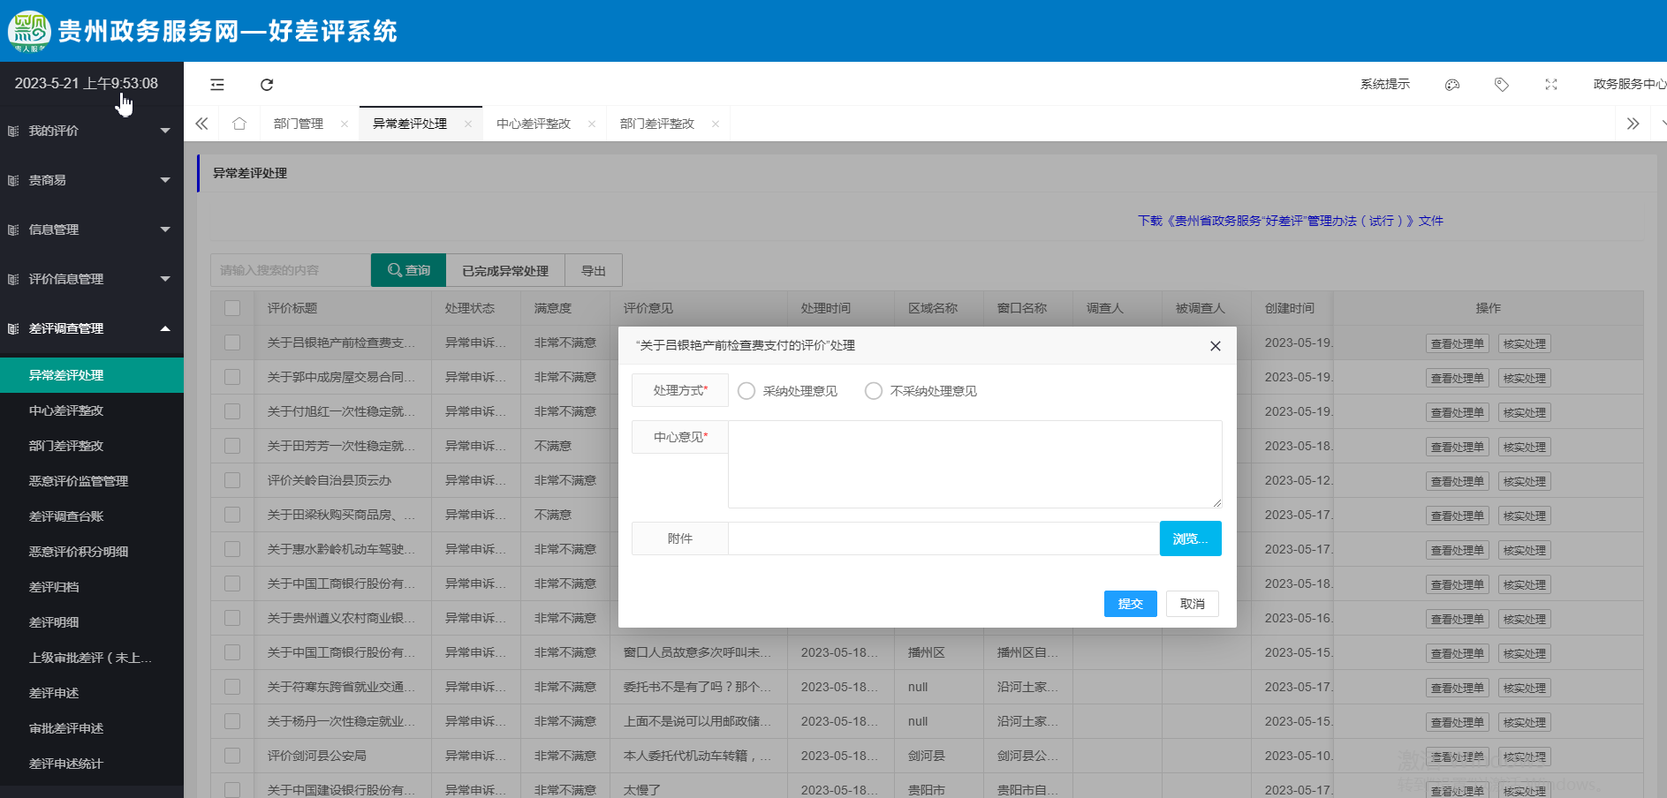Click 系统提示 in the top bar

(x=1384, y=85)
